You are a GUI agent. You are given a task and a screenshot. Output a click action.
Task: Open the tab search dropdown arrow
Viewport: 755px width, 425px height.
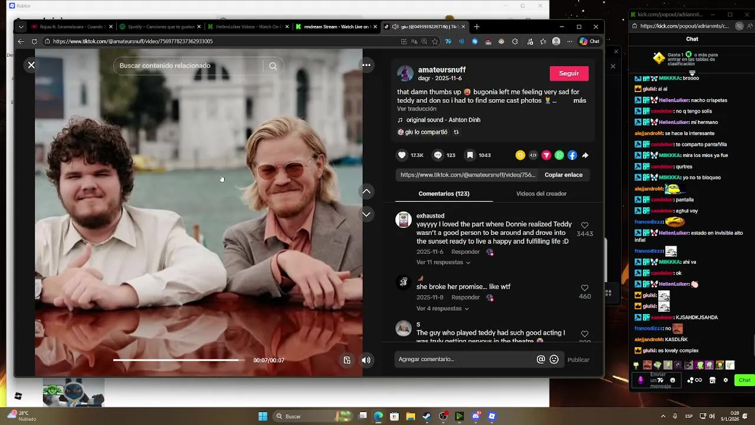(x=21, y=27)
